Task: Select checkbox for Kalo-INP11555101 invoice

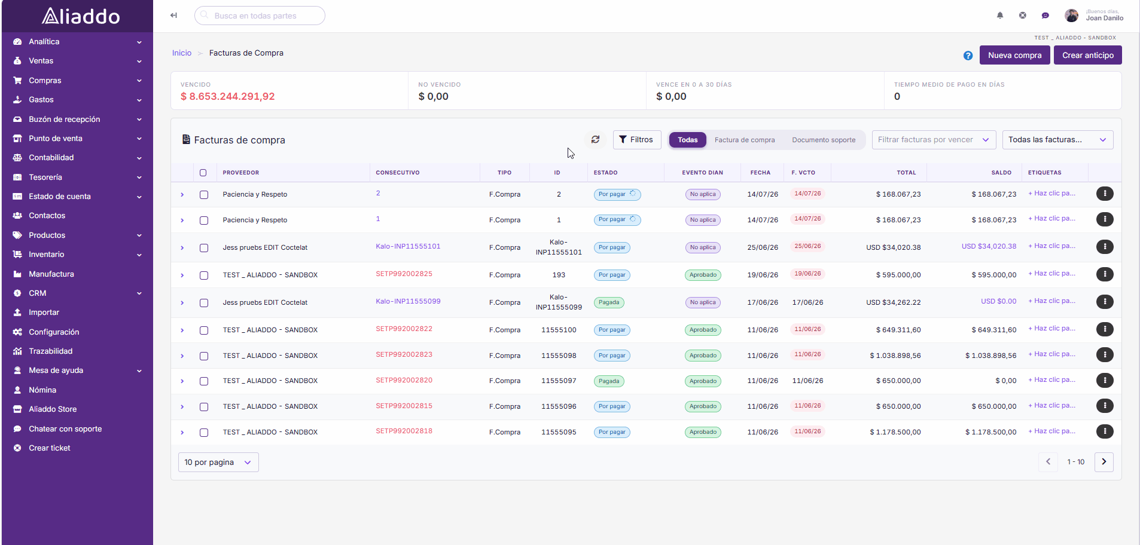Action: point(204,248)
